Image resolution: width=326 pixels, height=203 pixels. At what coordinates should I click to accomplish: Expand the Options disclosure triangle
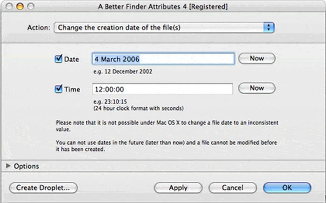[x=8, y=166]
